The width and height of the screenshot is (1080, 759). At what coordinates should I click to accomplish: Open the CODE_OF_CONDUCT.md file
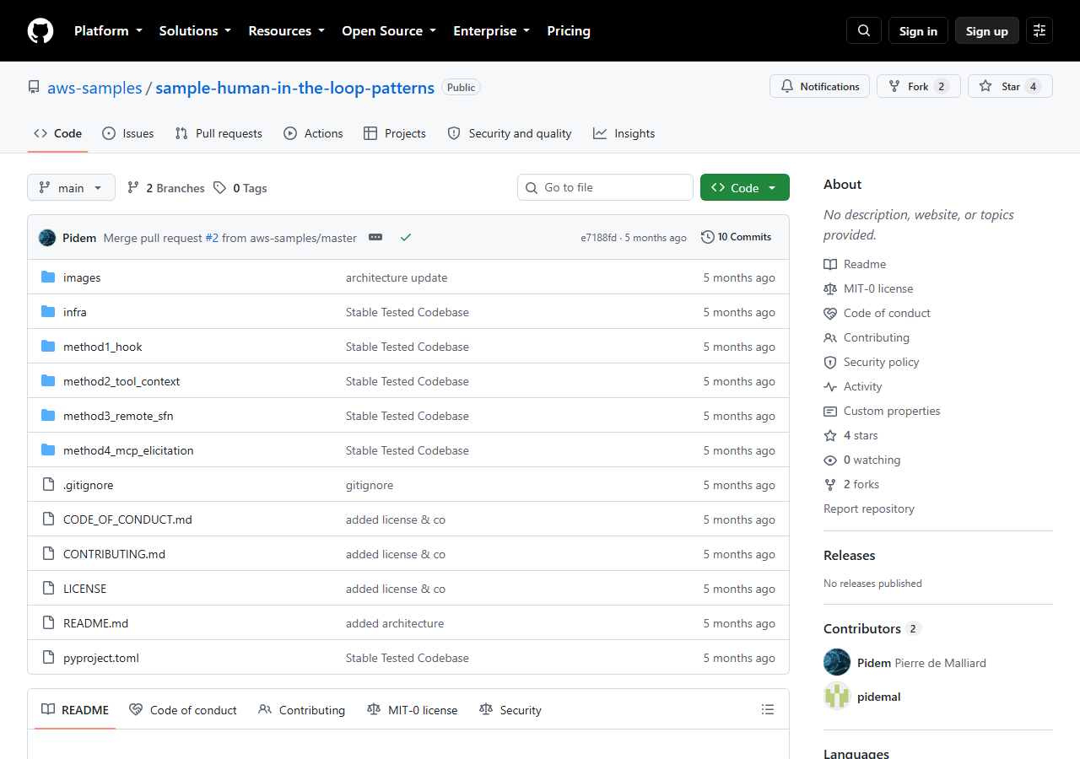coord(127,519)
